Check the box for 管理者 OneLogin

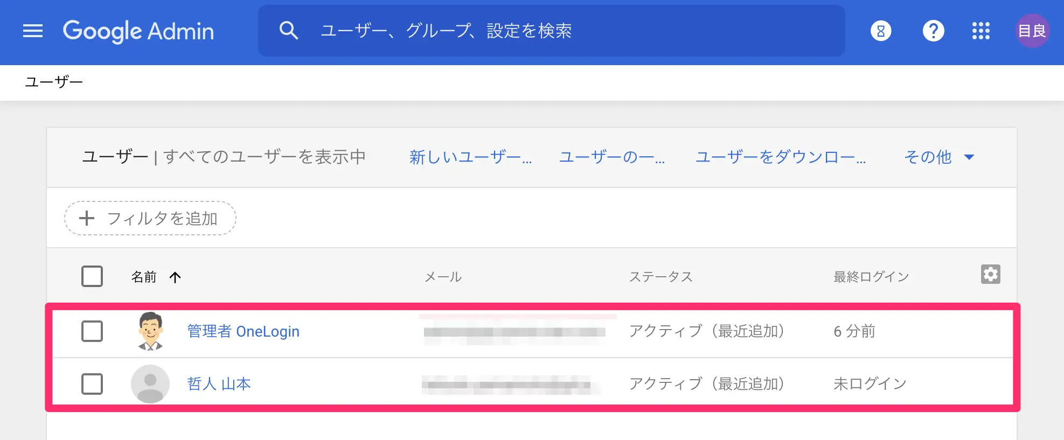point(92,331)
